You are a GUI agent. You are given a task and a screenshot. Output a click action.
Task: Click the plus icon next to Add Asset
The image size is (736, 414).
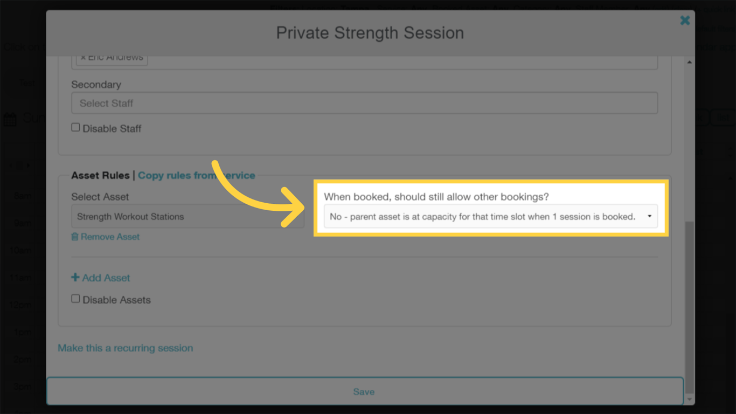[74, 278]
